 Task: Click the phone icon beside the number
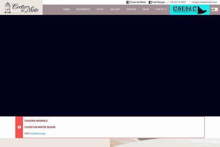pos(168,2)
